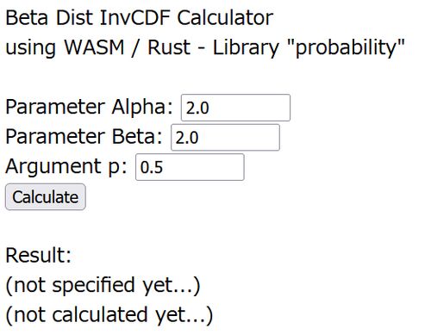The width and height of the screenshot is (431, 335).
Task: Click the word "Library" in the subtitle
Action: point(246,47)
